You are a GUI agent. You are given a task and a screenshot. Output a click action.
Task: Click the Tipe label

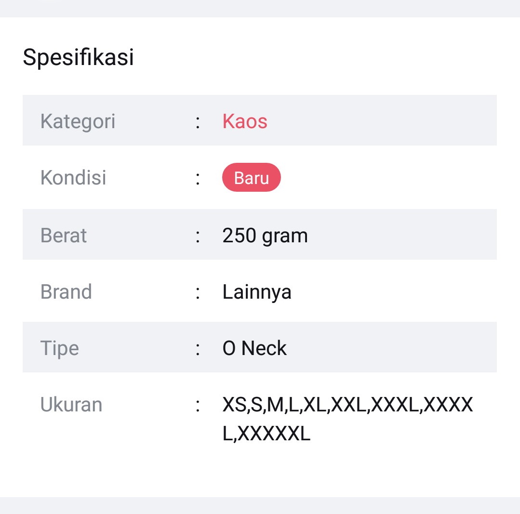pyautogui.click(x=60, y=349)
